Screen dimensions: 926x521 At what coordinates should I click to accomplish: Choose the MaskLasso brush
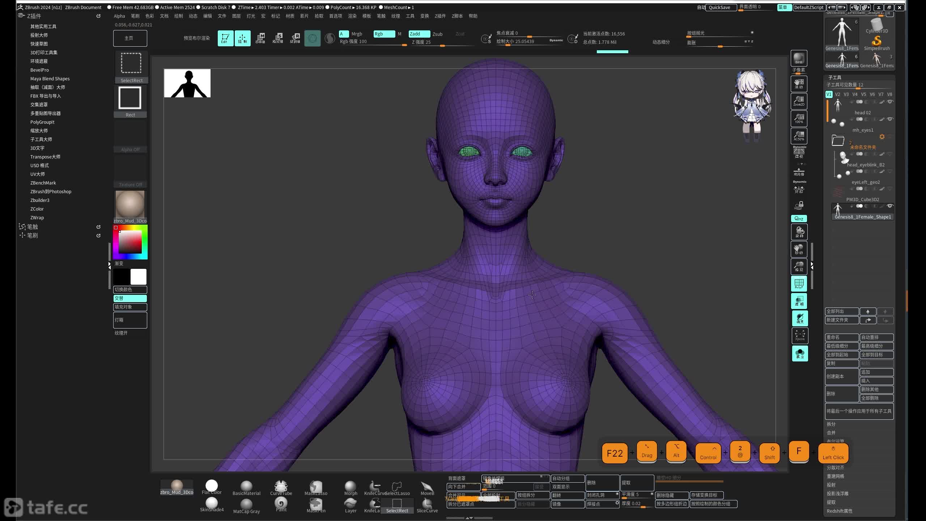click(x=316, y=488)
